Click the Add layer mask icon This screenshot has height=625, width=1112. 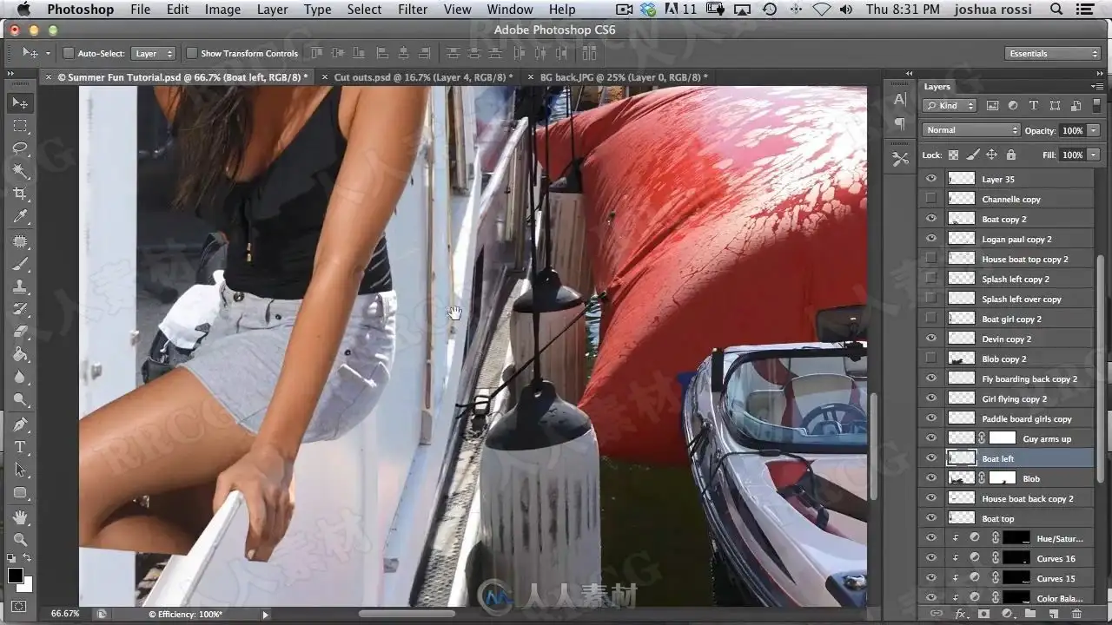(983, 614)
